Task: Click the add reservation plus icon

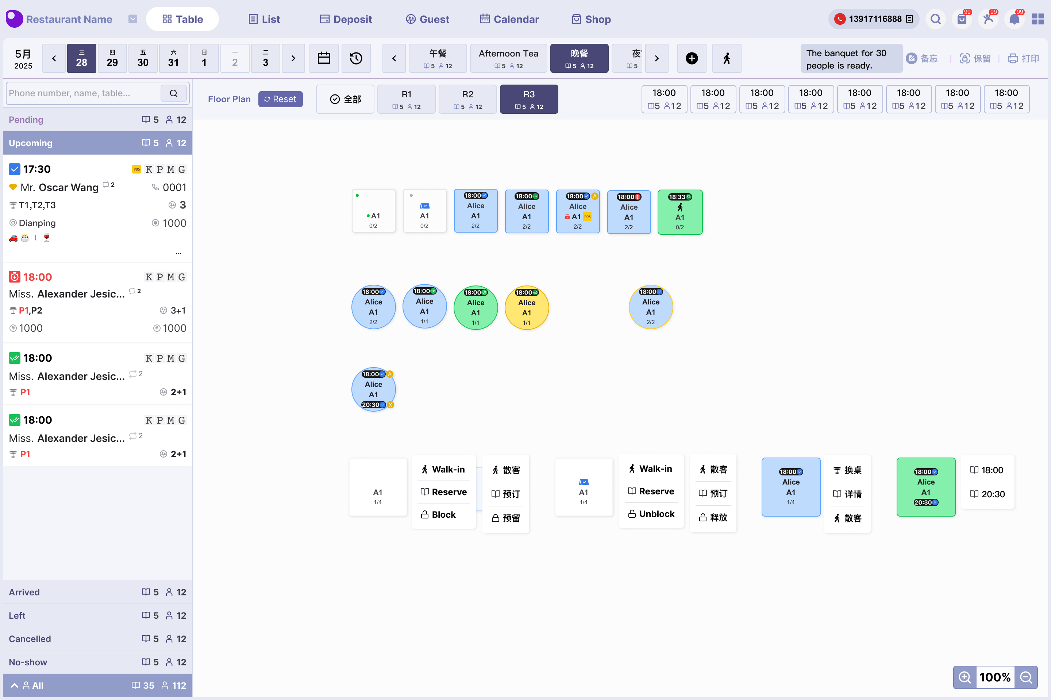Action: (691, 58)
